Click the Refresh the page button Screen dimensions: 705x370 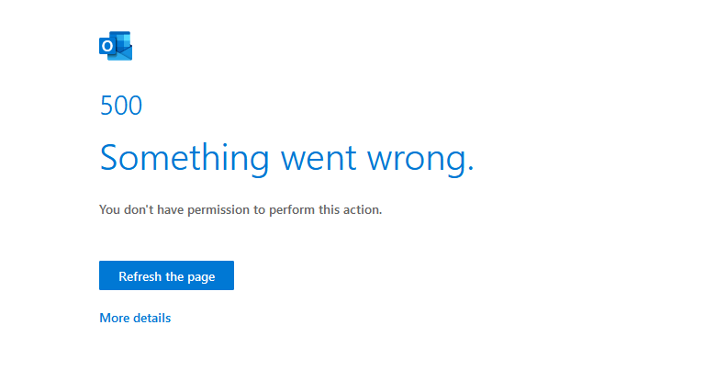pyautogui.click(x=166, y=275)
